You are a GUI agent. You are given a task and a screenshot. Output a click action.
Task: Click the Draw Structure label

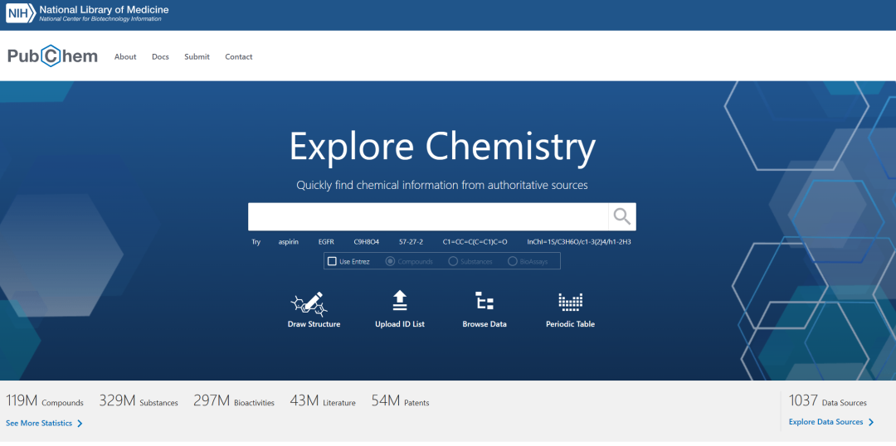tap(314, 324)
